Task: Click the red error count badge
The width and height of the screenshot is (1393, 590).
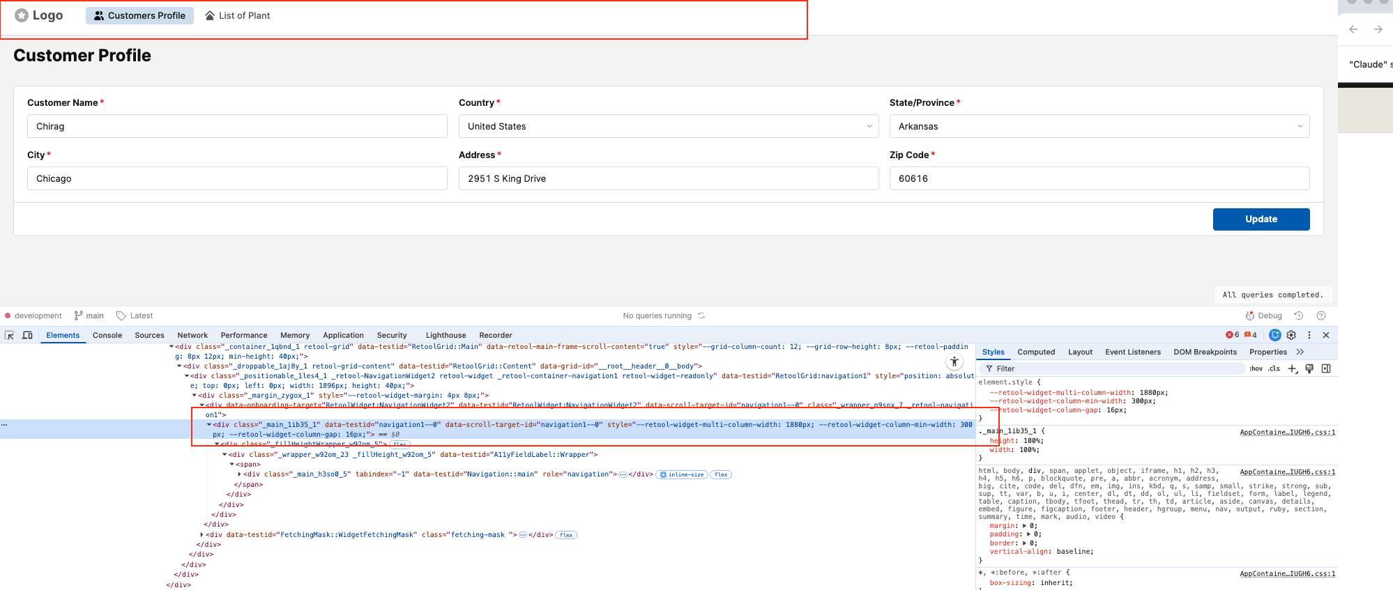Action: (x=1232, y=335)
